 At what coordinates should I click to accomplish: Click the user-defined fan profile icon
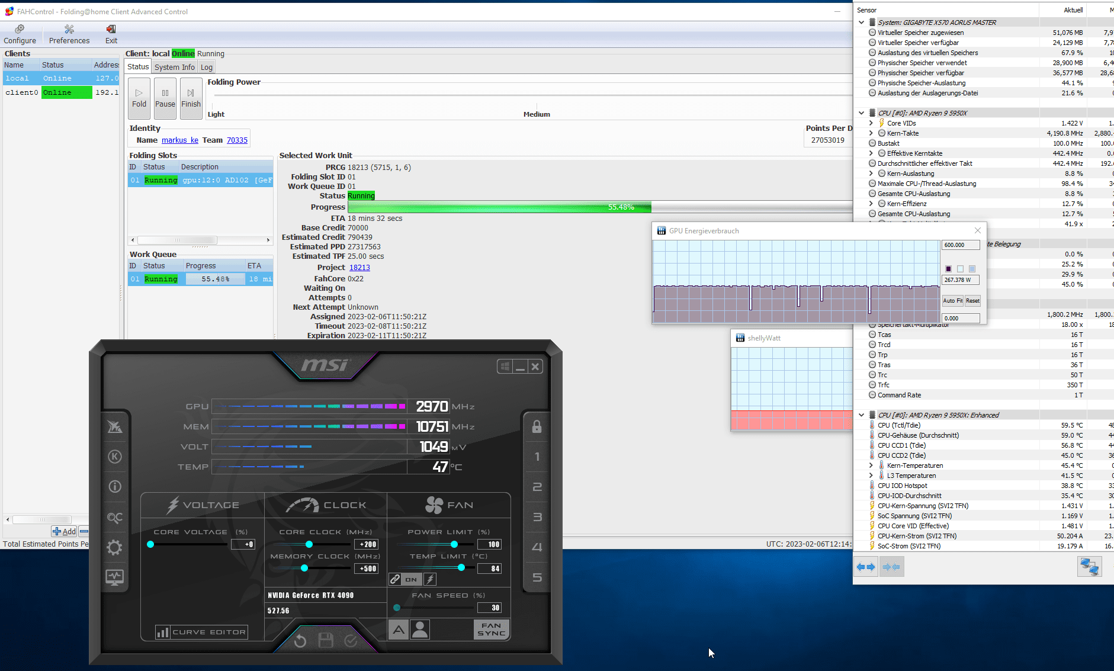pos(420,630)
